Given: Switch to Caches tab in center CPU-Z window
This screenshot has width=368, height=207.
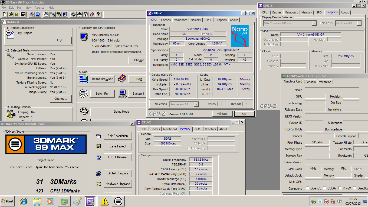Looking at the screenshot, I should pyautogui.click(x=166, y=20).
